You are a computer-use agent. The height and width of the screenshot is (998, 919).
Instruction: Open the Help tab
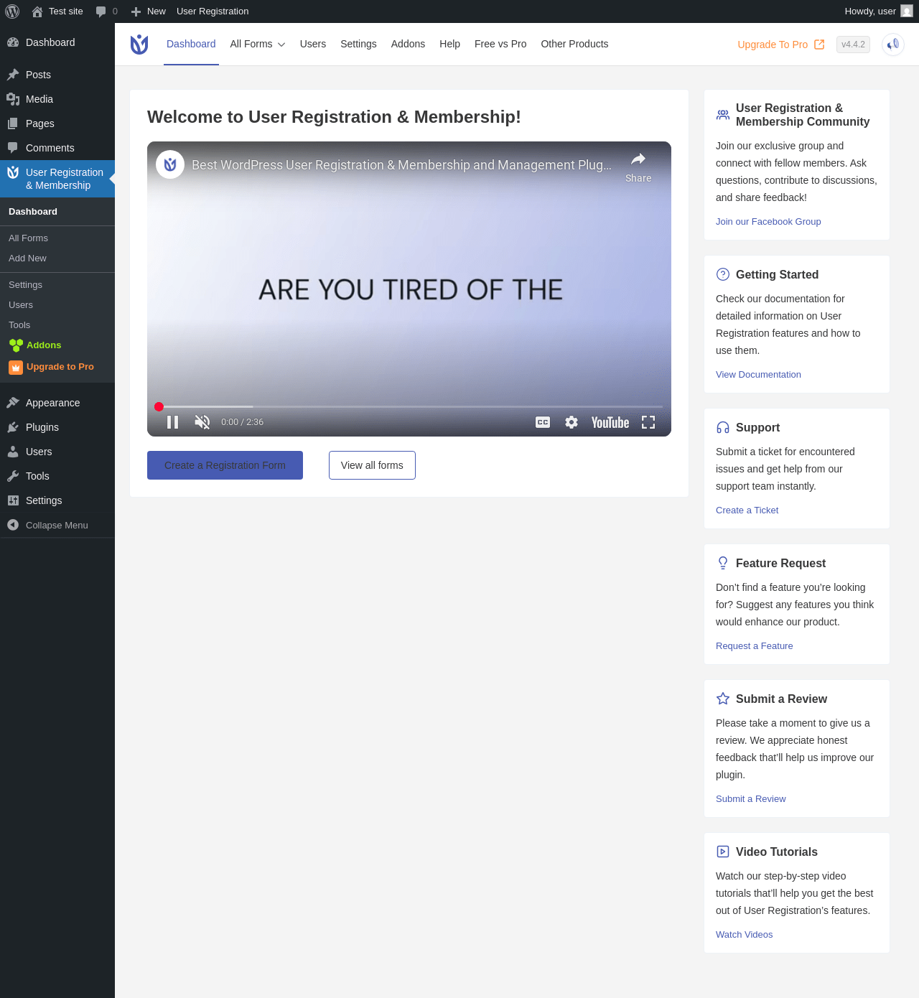click(449, 44)
